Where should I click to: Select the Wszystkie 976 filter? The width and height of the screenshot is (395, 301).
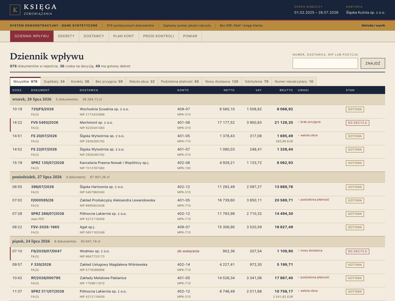[x=25, y=82]
